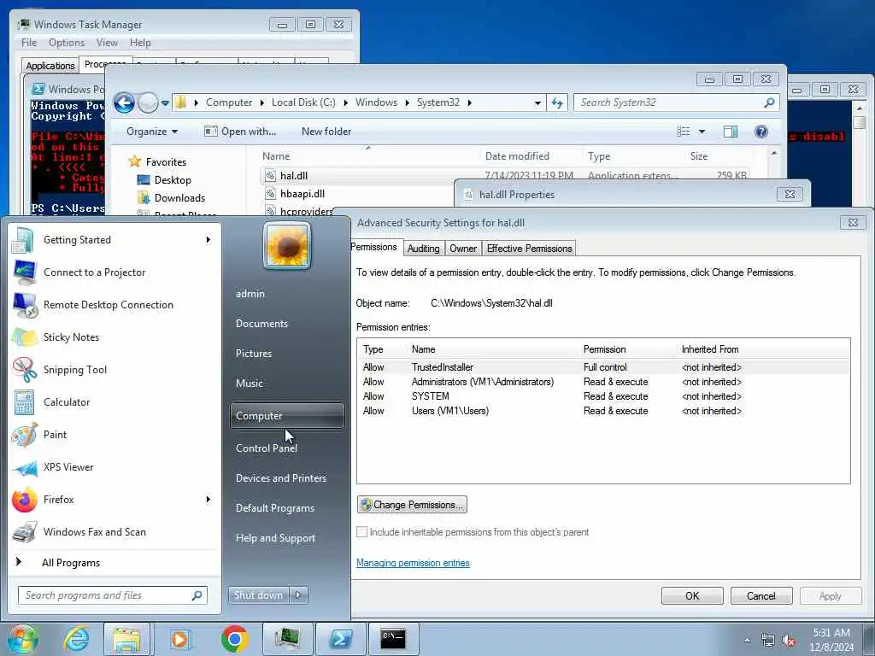This screenshot has height=656, width=875.
Task: Click Search programs and files field
Action: 113,595
